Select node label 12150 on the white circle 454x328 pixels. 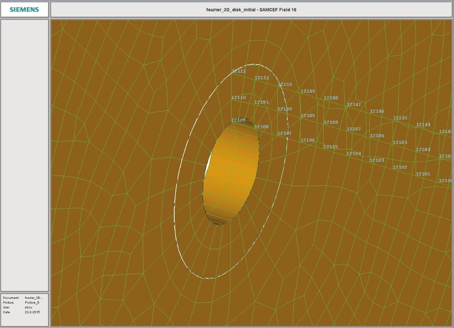[285, 84]
